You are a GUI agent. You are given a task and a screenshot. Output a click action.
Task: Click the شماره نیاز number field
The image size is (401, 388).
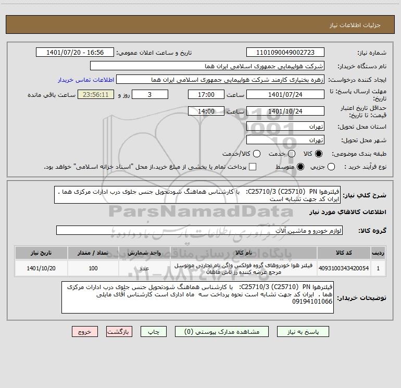pos(285,53)
